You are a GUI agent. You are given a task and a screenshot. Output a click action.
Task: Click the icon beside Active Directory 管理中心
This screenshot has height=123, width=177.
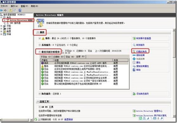click(x=134, y=111)
